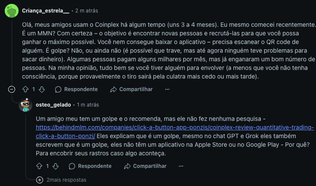The image size is (316, 186).
Task: Downvote the Criança_estrela__ comment
Action: [42, 89]
